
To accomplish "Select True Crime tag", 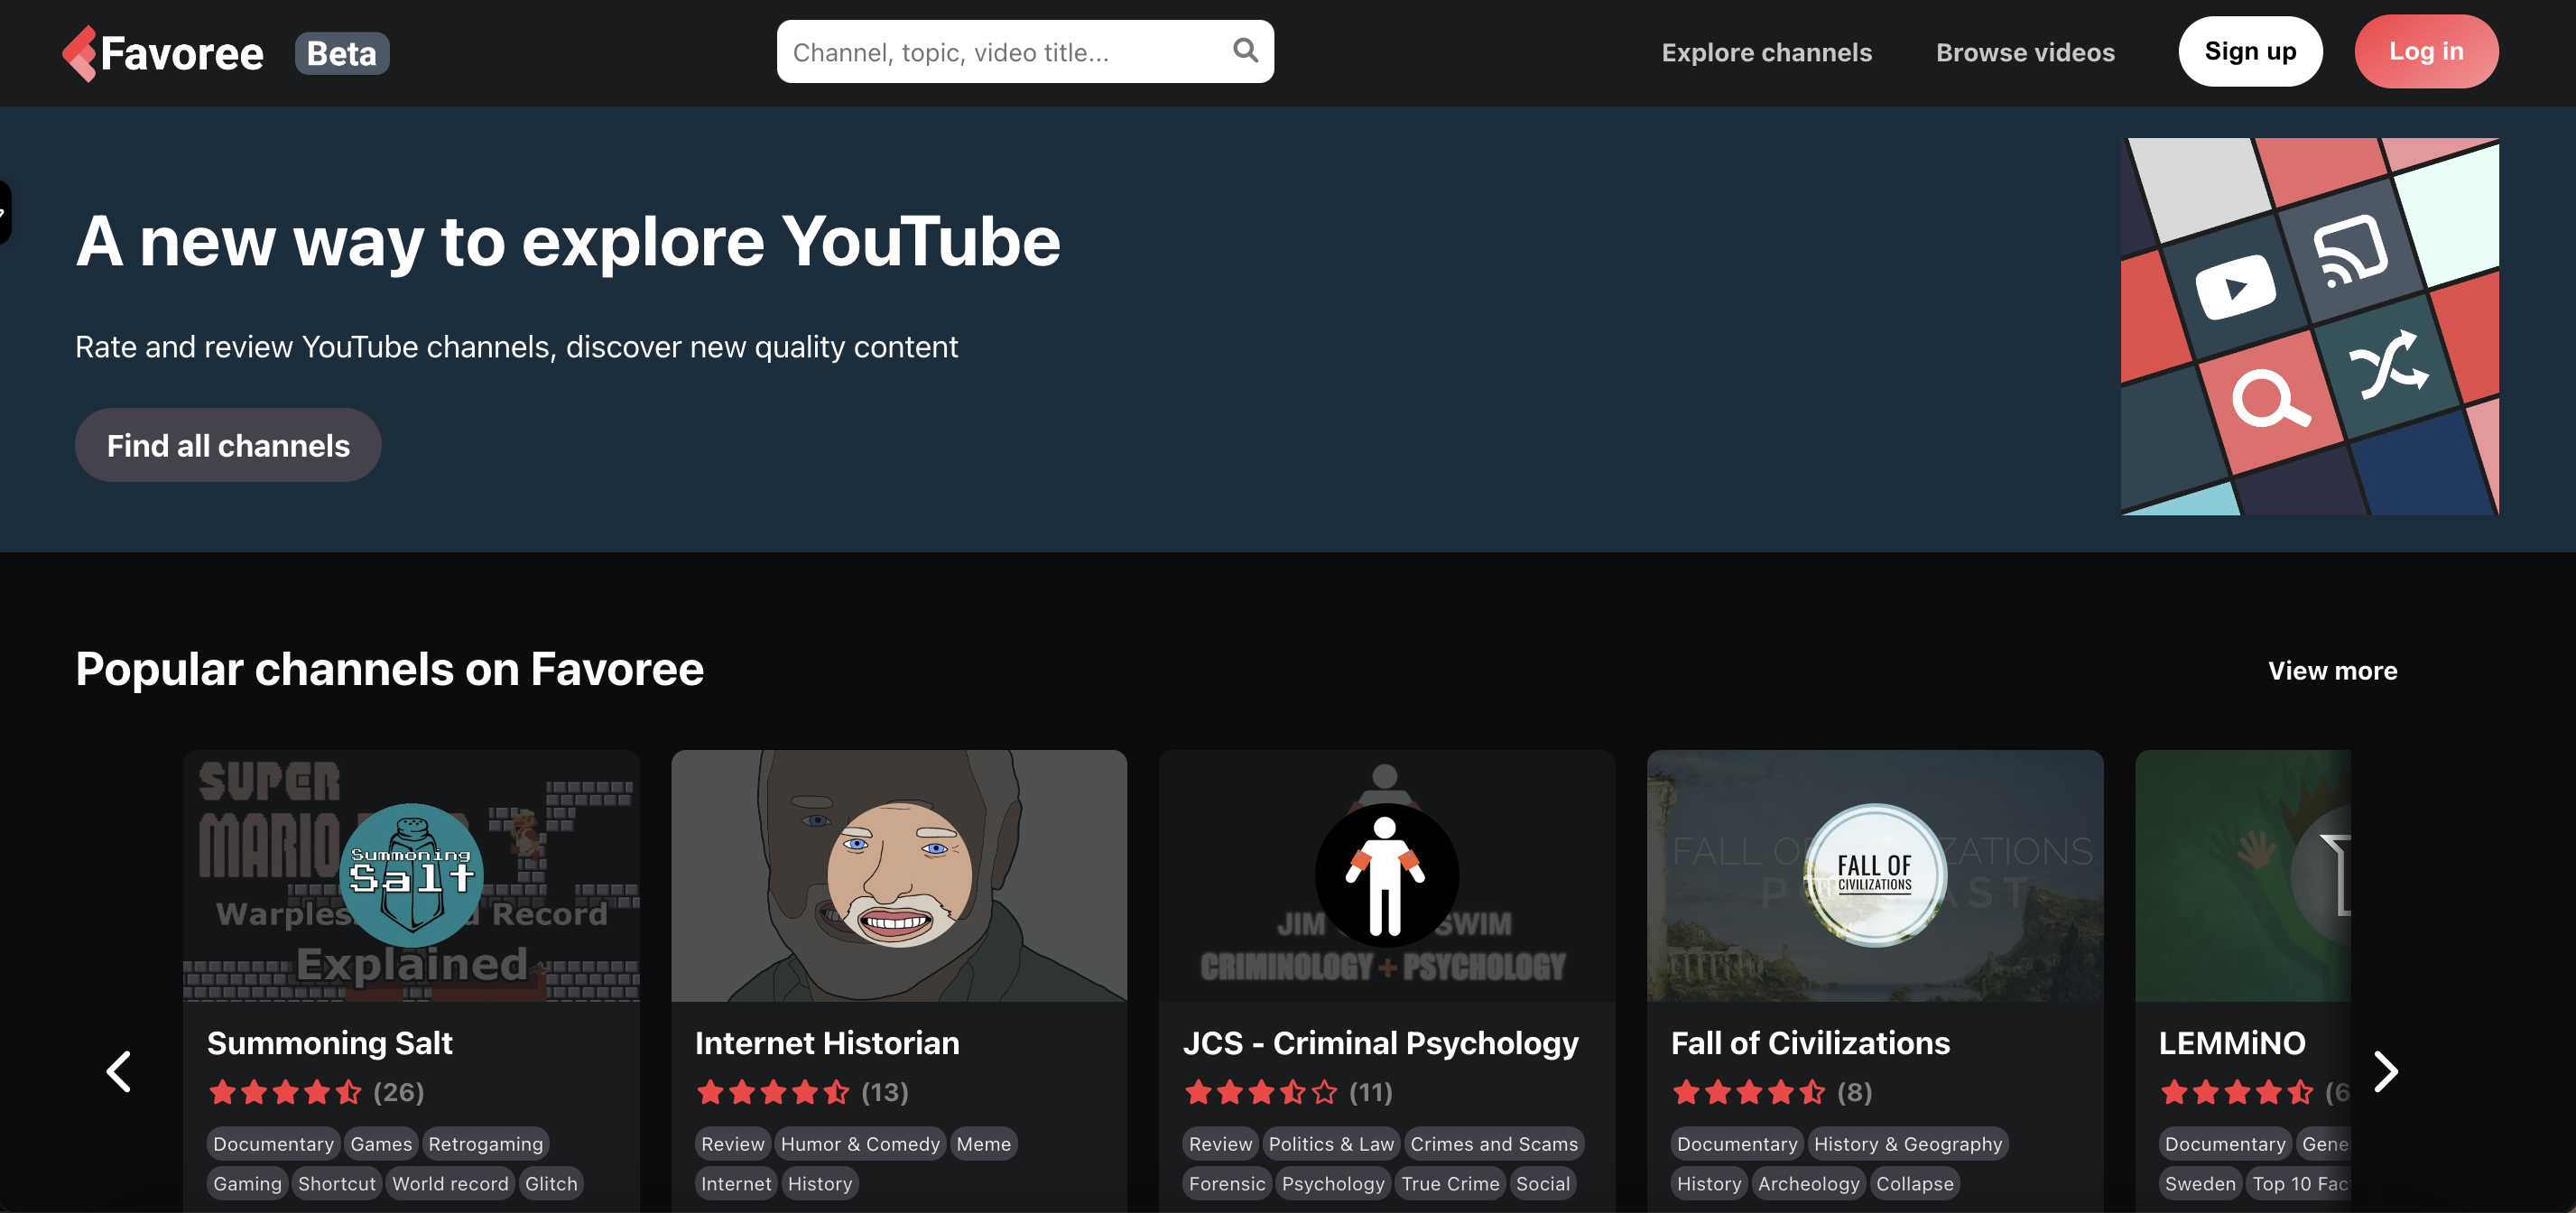I will tap(1450, 1183).
